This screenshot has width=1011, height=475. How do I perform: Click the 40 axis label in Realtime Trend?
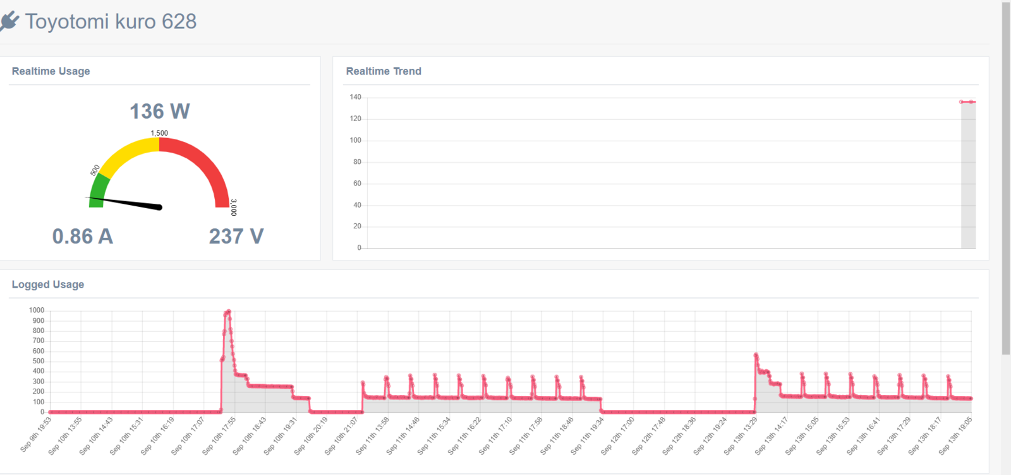[x=358, y=205]
